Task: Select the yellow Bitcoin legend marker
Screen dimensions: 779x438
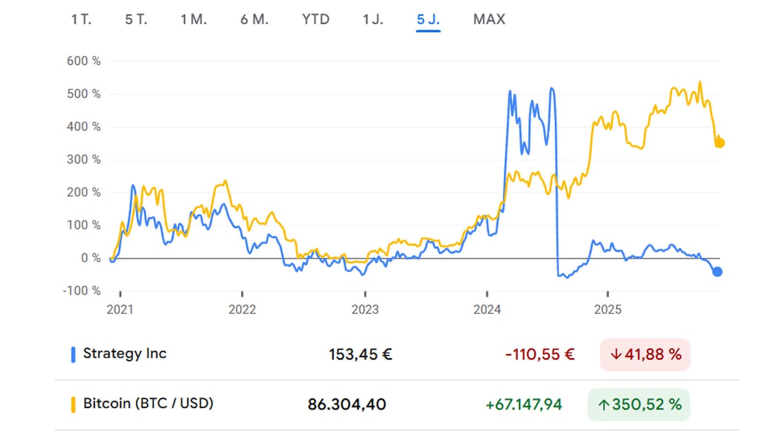Action: tap(73, 404)
